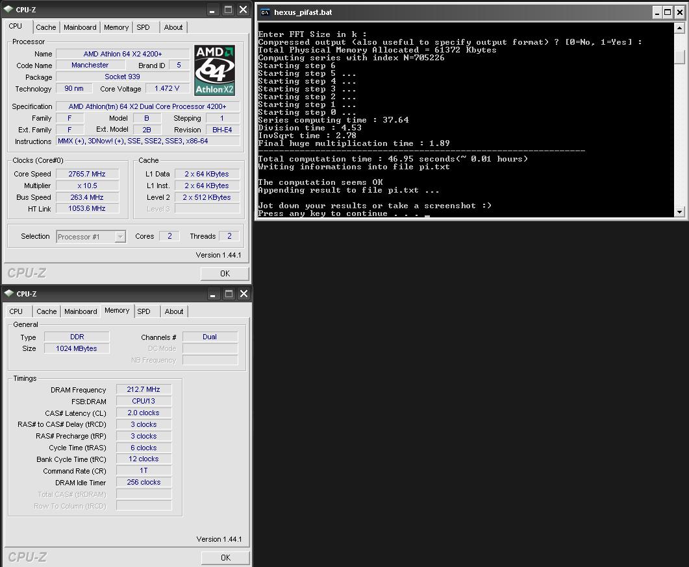Click the Instructions field listing MMX, SSE

pos(148,141)
